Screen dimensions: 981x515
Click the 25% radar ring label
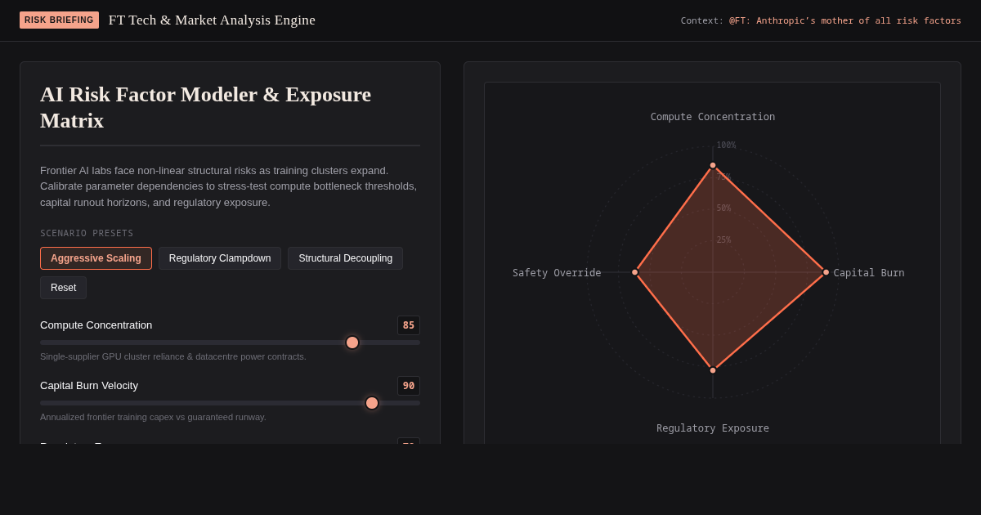point(723,240)
